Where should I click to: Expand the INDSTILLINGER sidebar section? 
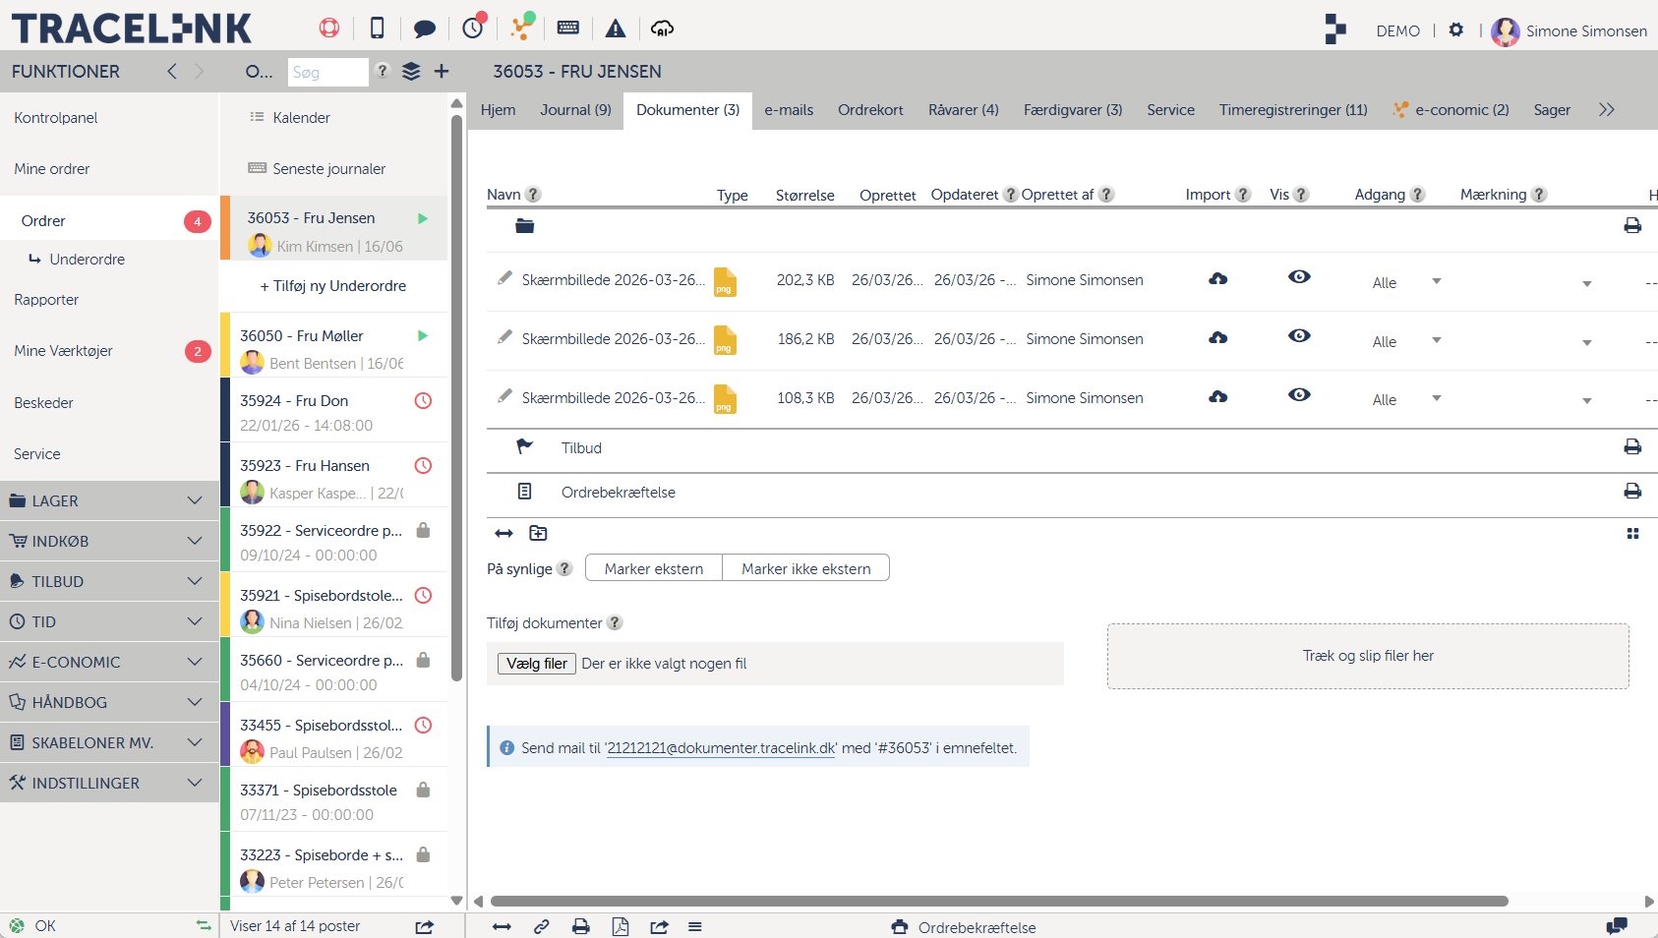109,784
